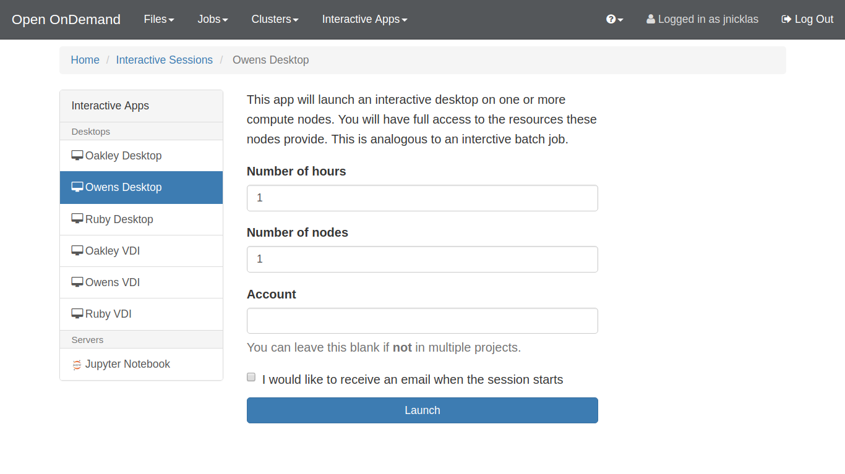Click the email notification label text
This screenshot has height=474, width=845.
[x=413, y=379]
